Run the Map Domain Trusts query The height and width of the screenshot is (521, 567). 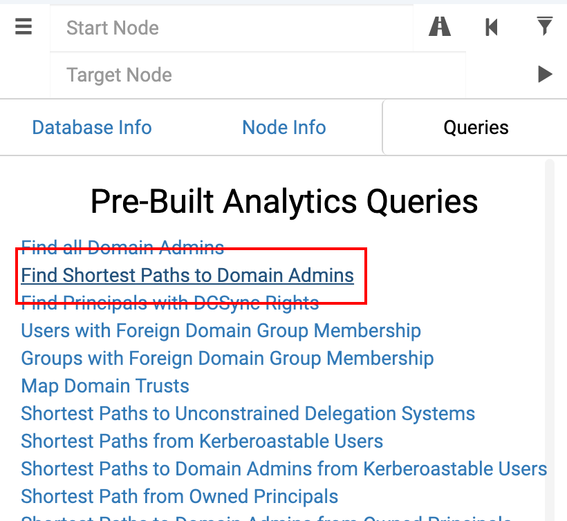[105, 386]
